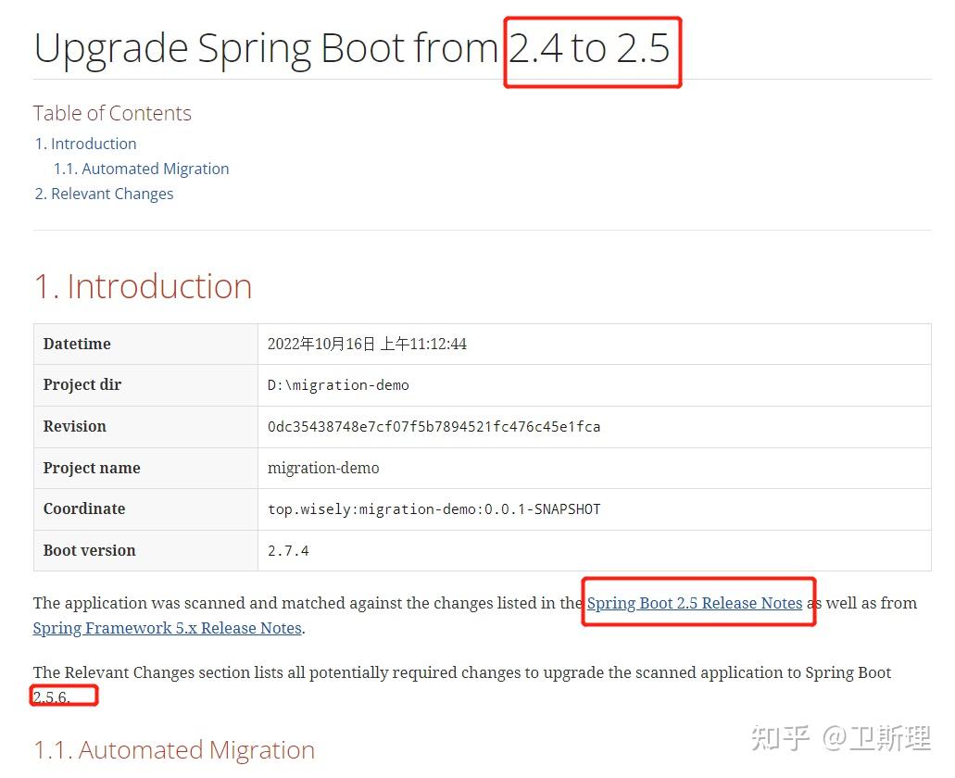Click the 2.7.4 boot version value
This screenshot has height=778, width=955.
(288, 550)
